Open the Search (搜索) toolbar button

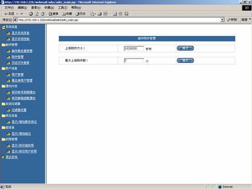point(53,14)
